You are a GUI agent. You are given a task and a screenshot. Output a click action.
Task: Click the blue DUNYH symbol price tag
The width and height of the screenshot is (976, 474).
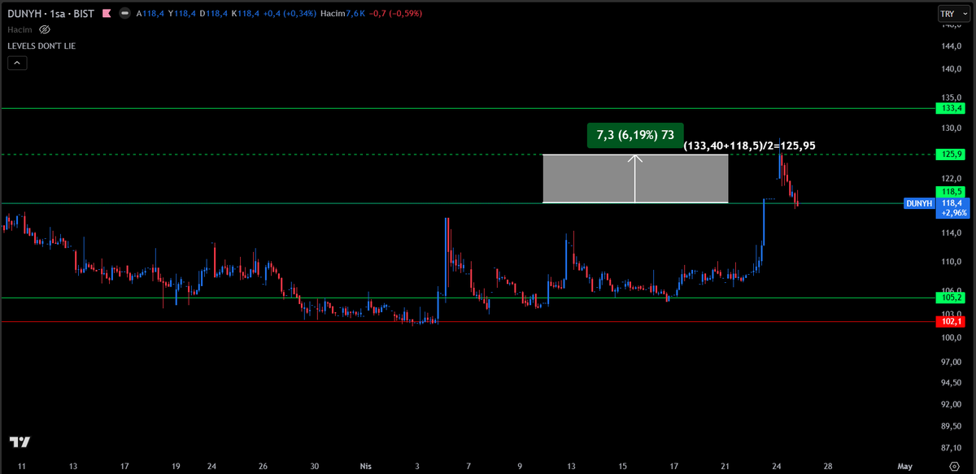pyautogui.click(x=919, y=203)
